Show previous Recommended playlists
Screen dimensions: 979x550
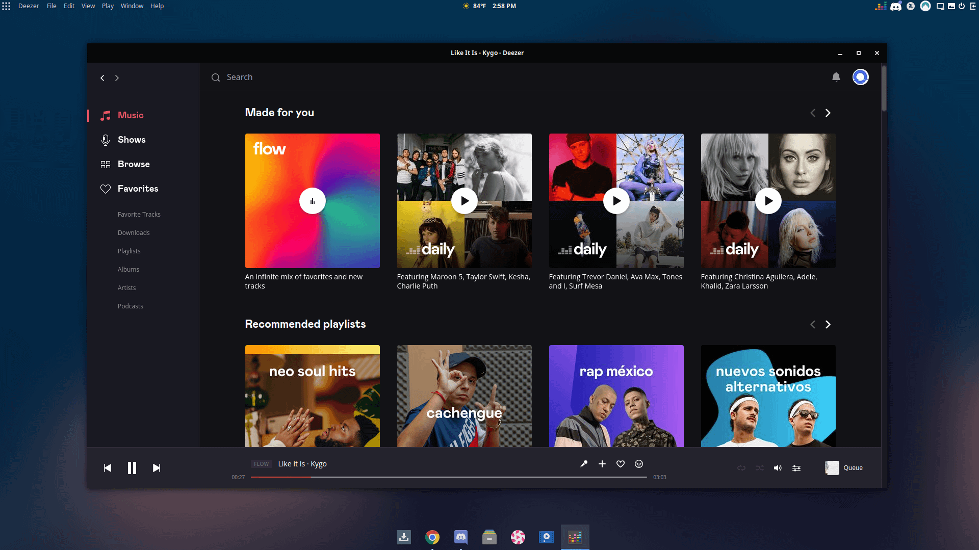813,325
